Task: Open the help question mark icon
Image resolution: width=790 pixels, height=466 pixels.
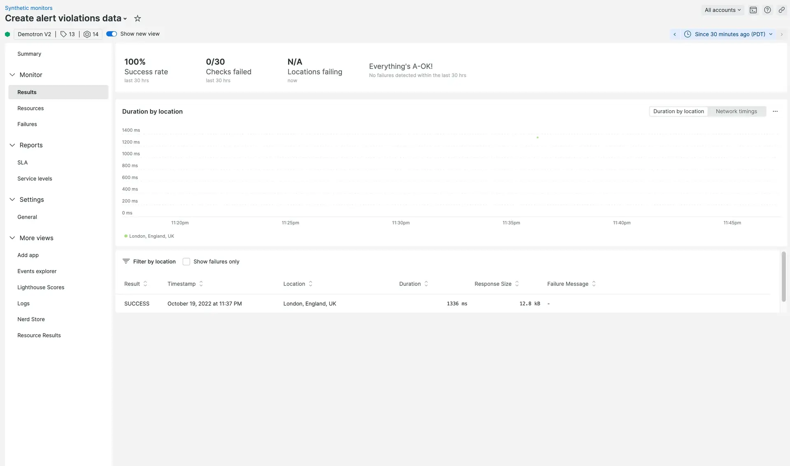Action: click(x=767, y=10)
